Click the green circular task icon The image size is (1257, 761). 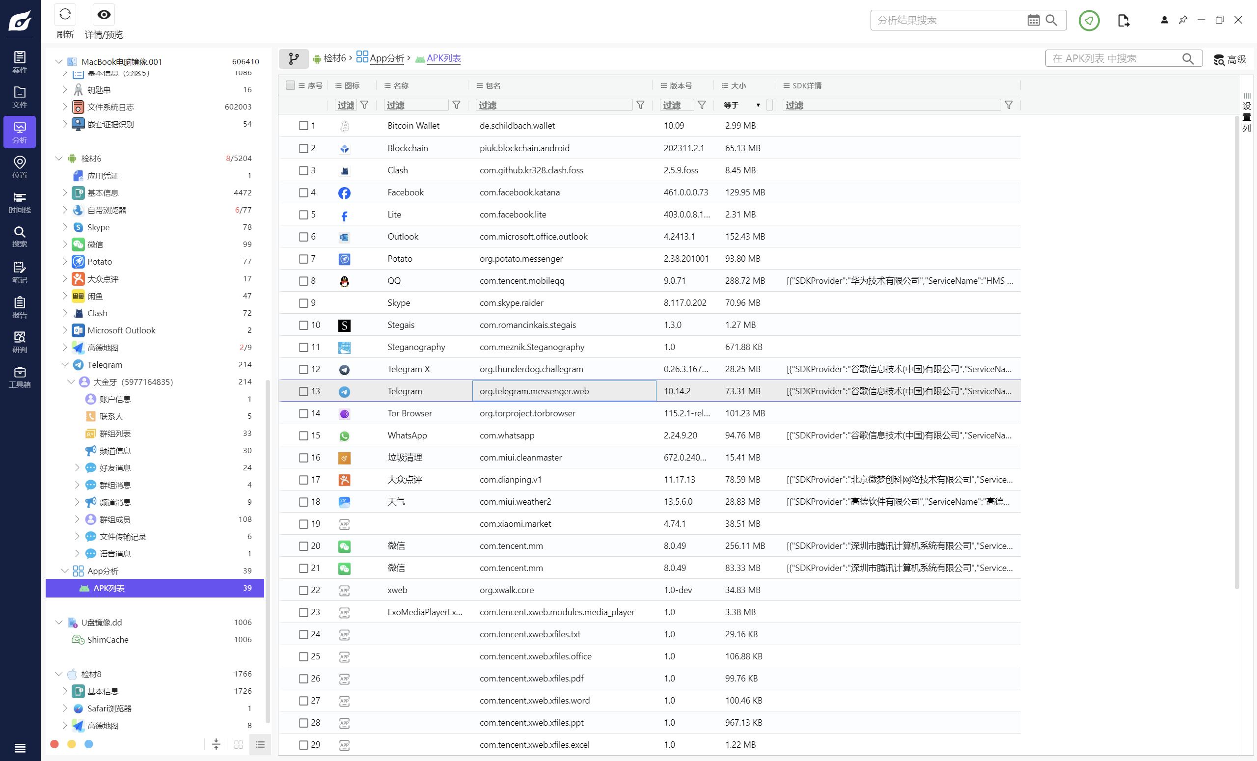pyautogui.click(x=1089, y=21)
